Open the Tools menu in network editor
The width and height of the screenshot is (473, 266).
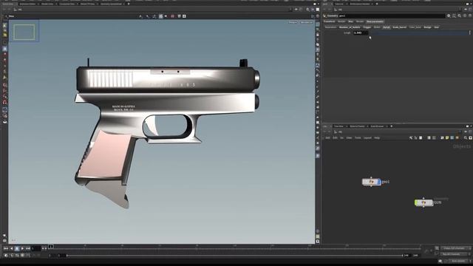click(358, 138)
